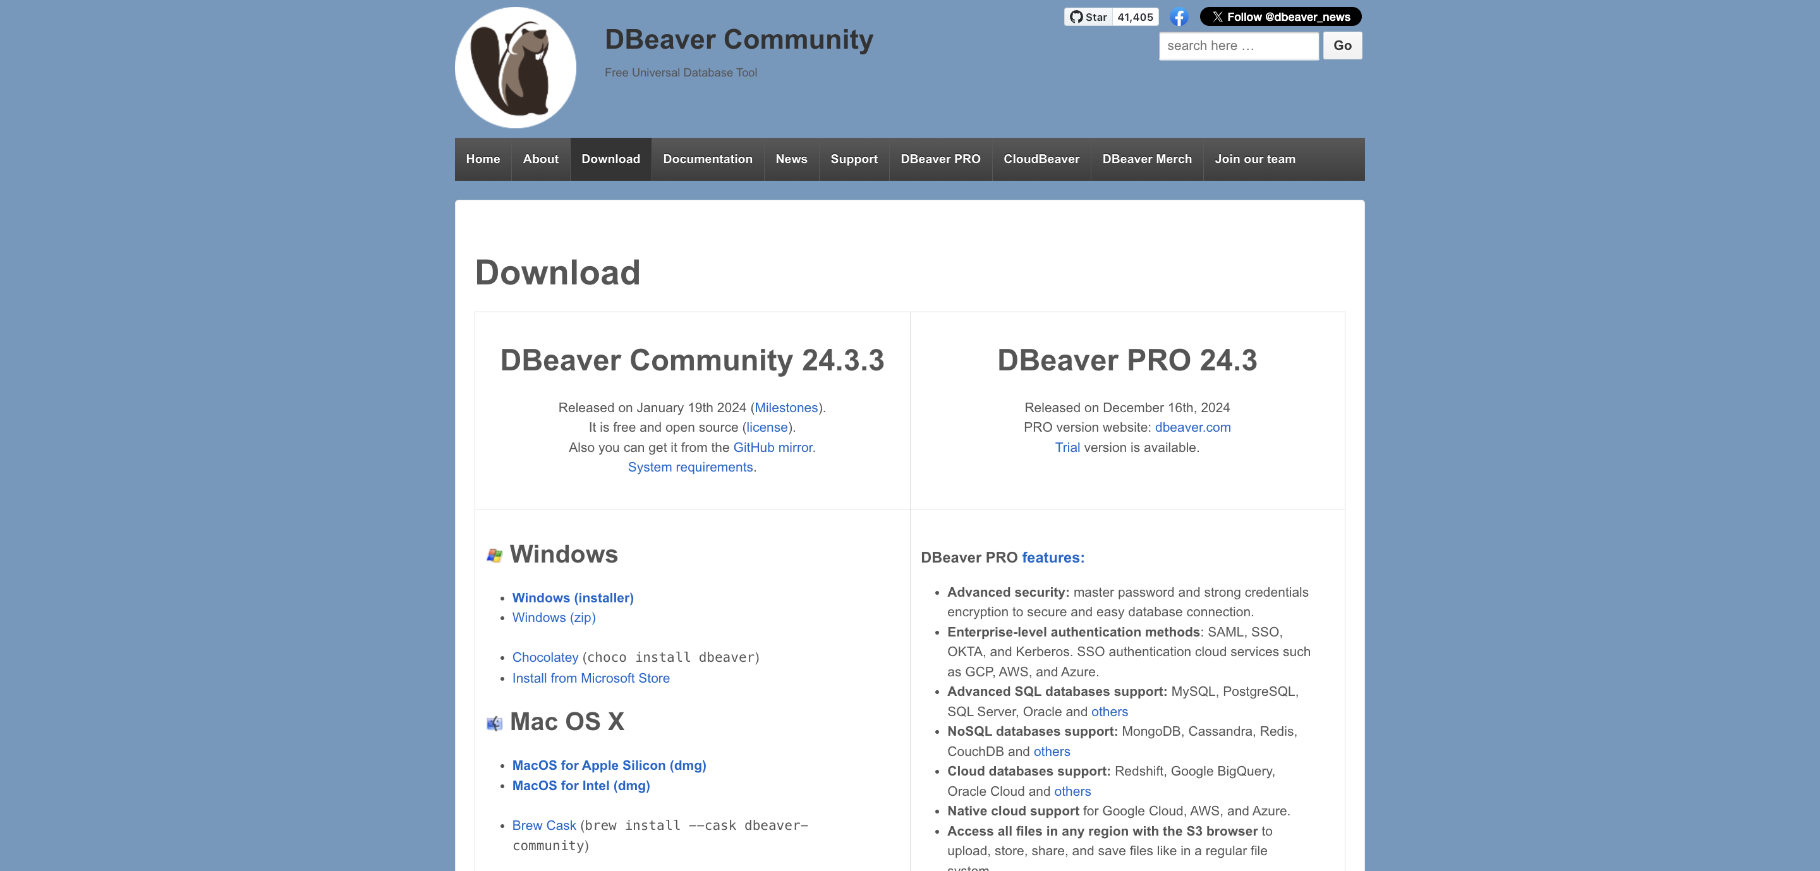Click in the search here field
Image resolution: width=1820 pixels, height=871 pixels.
click(1238, 46)
